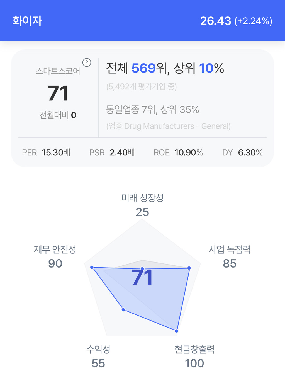The image size is (285, 382).
Task: Tap the 미래 성장성 radar chart label
Action: 142,198
